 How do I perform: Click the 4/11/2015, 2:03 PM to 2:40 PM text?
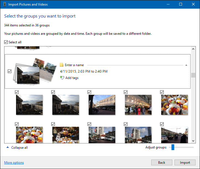click(84, 71)
